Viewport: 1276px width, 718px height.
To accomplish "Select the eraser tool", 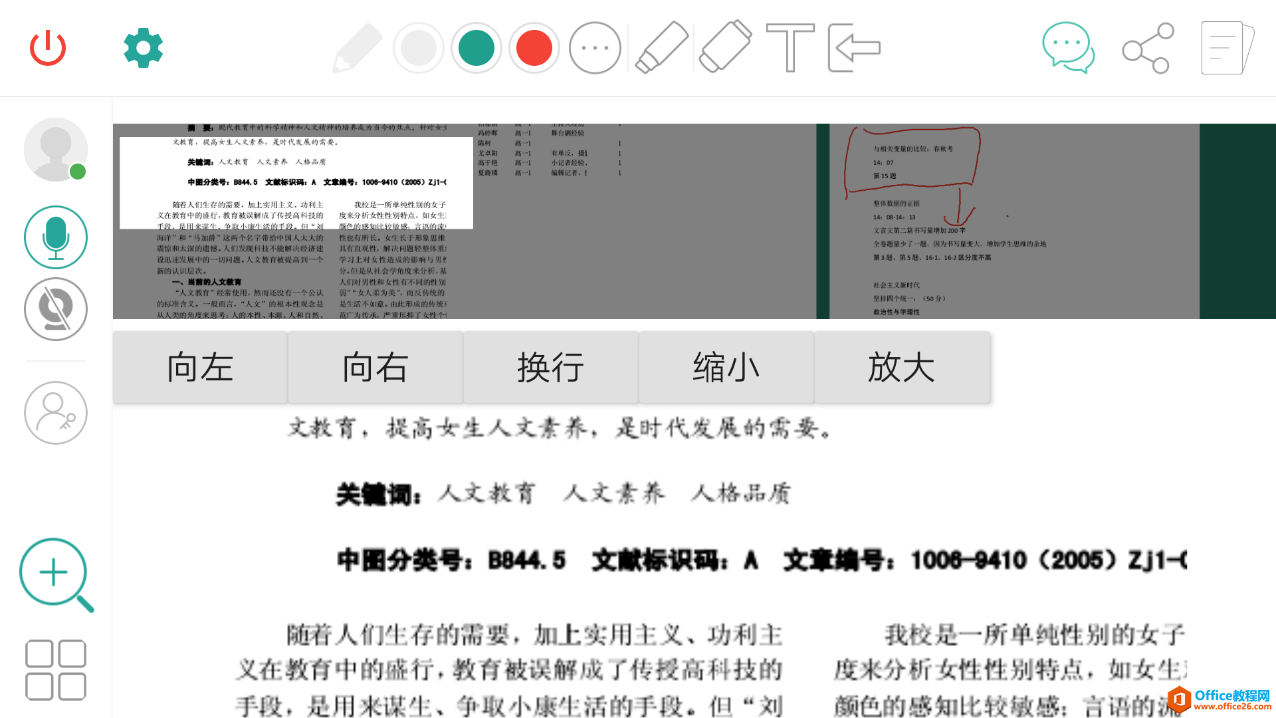I will [725, 47].
